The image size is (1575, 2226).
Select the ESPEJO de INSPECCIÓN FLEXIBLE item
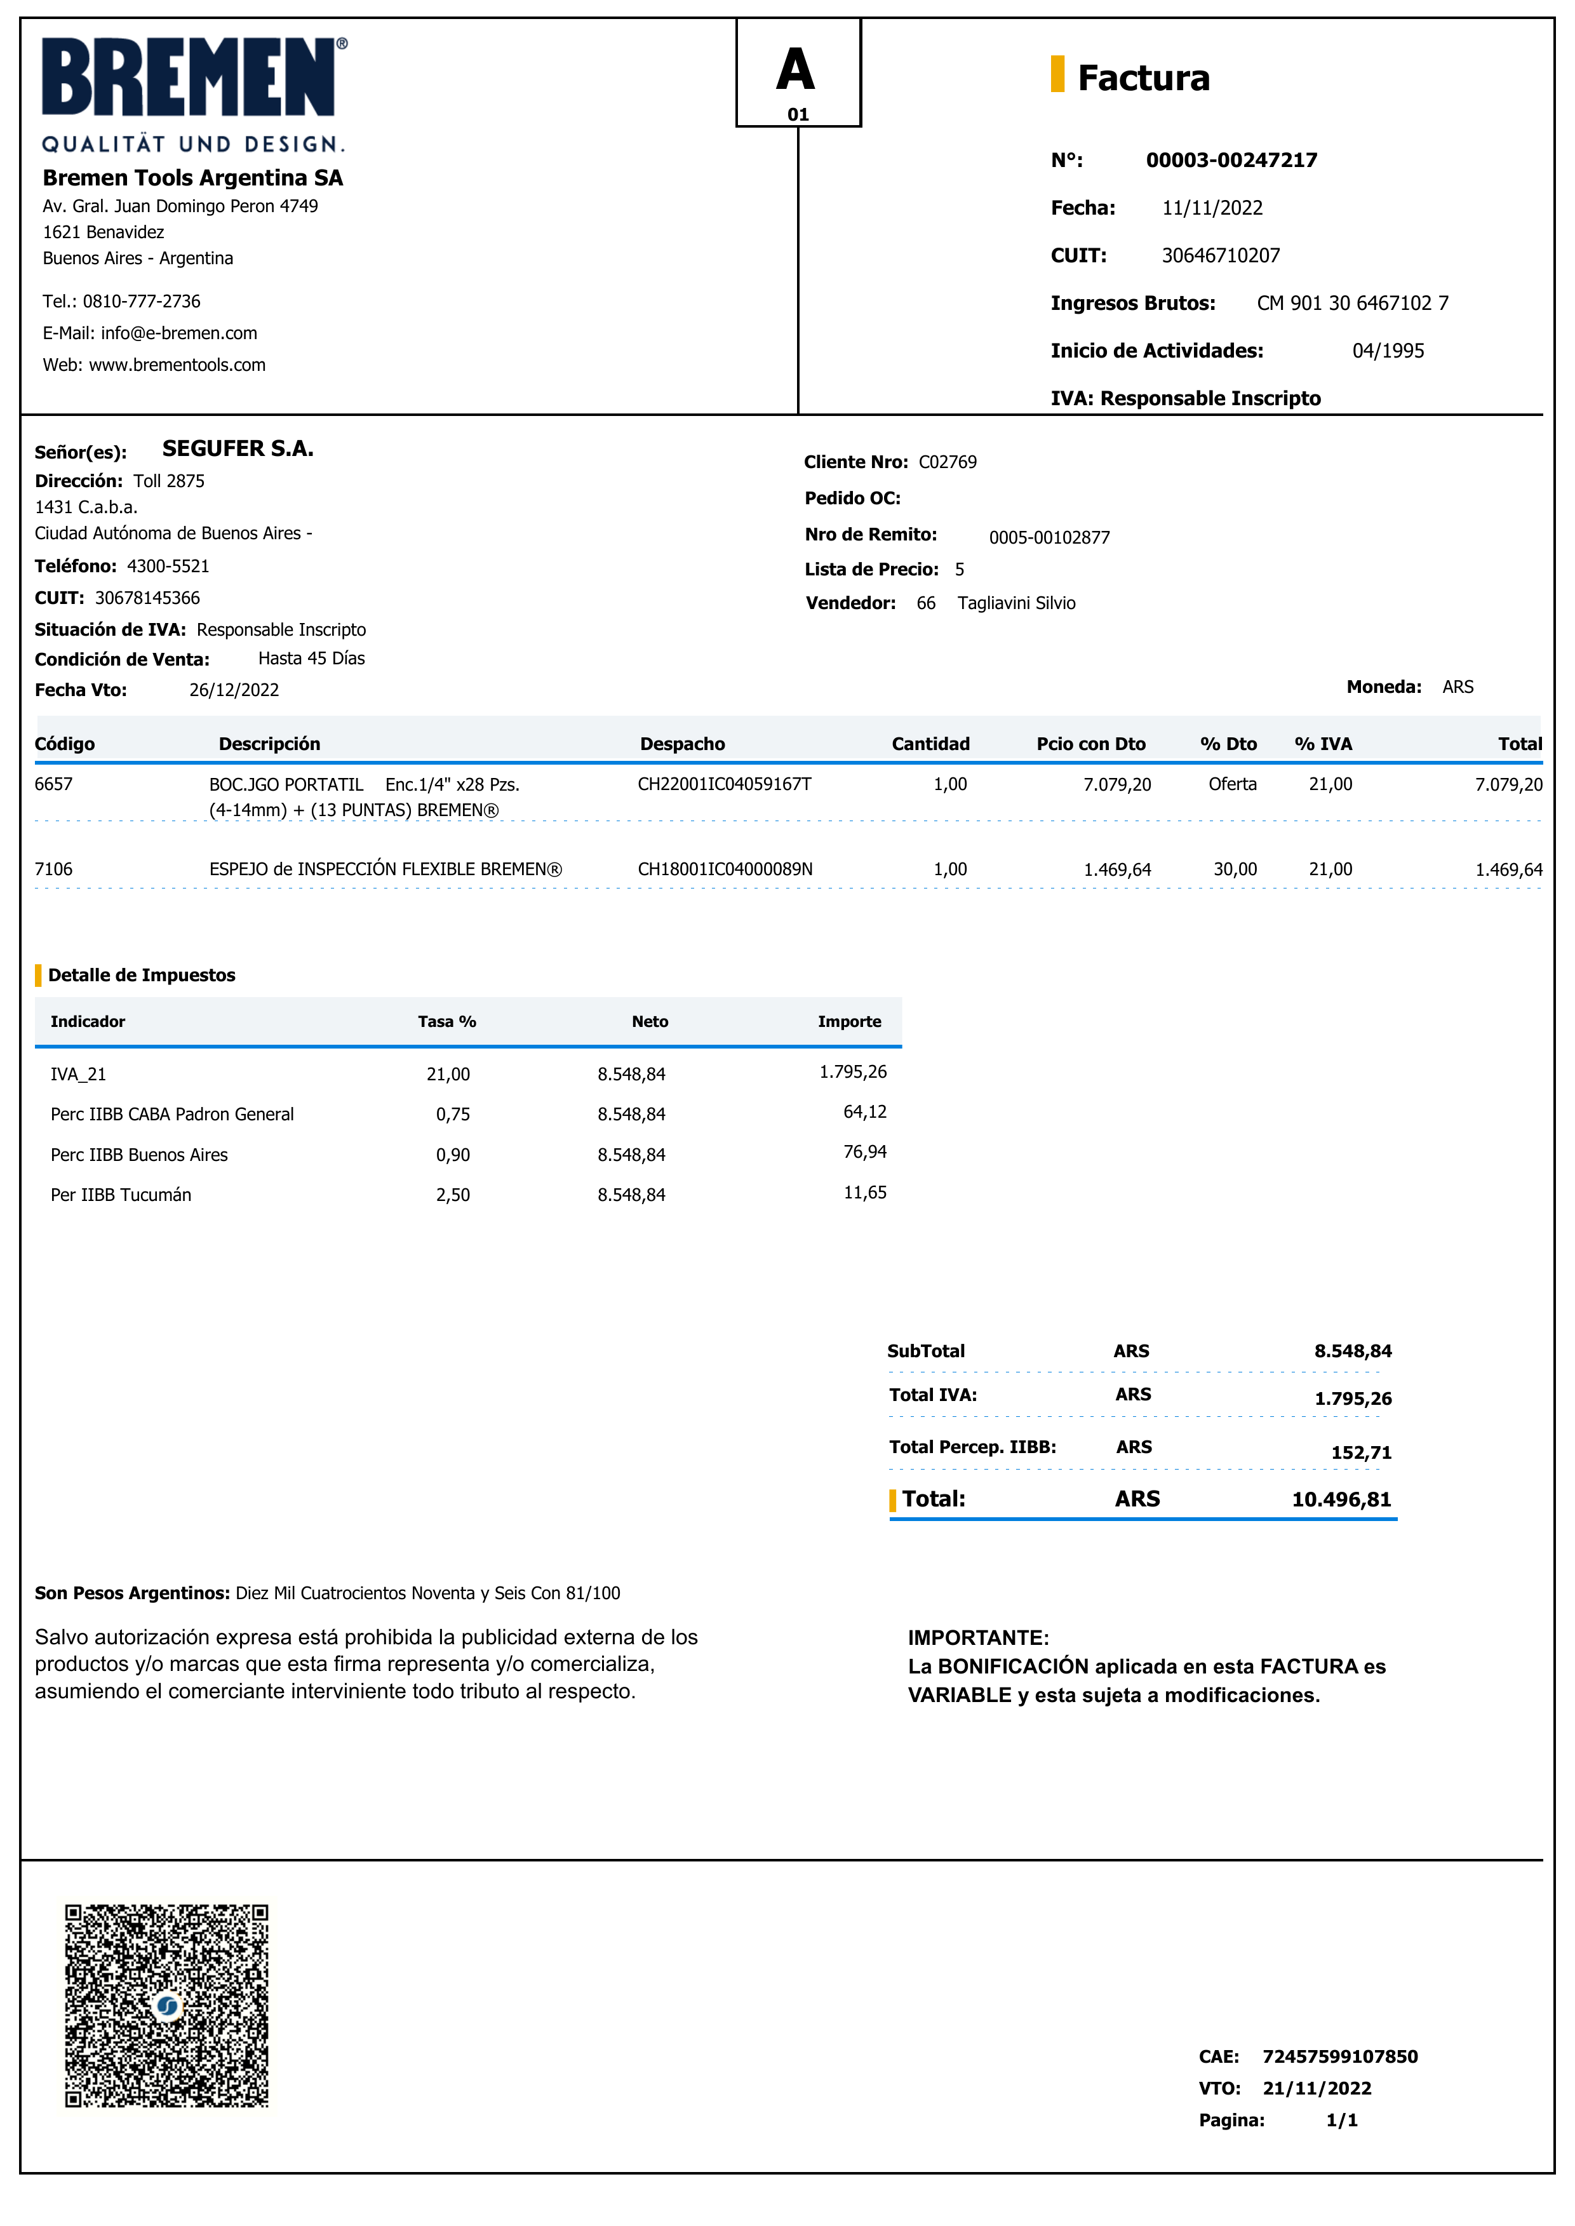pyautogui.click(x=385, y=869)
